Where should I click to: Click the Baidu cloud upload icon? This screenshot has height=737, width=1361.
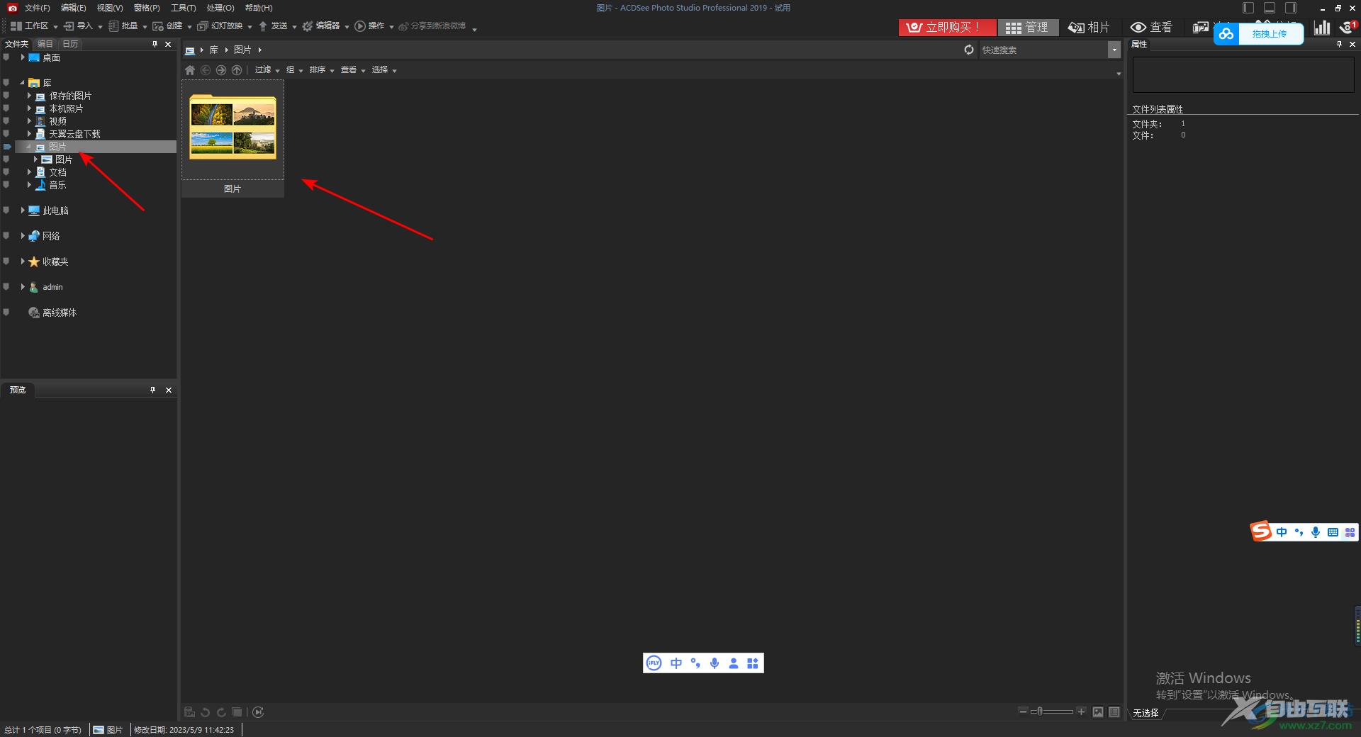tap(1226, 33)
